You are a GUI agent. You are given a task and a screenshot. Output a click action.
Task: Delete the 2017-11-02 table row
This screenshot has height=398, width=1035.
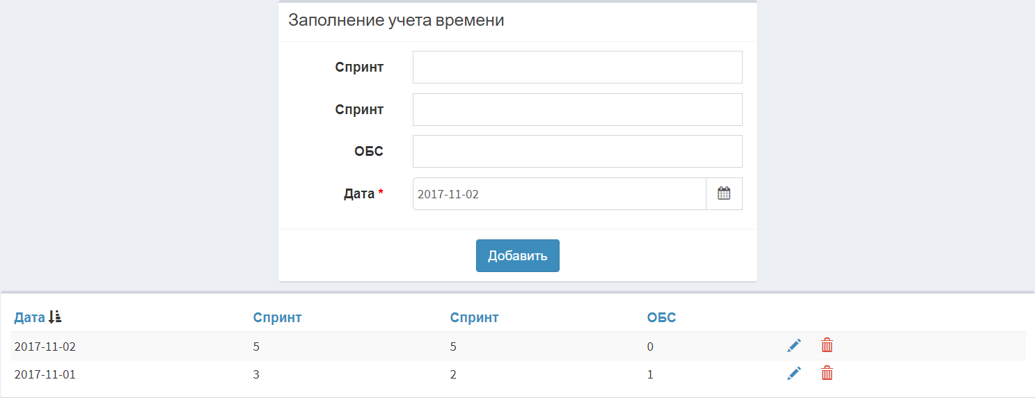[x=827, y=345]
